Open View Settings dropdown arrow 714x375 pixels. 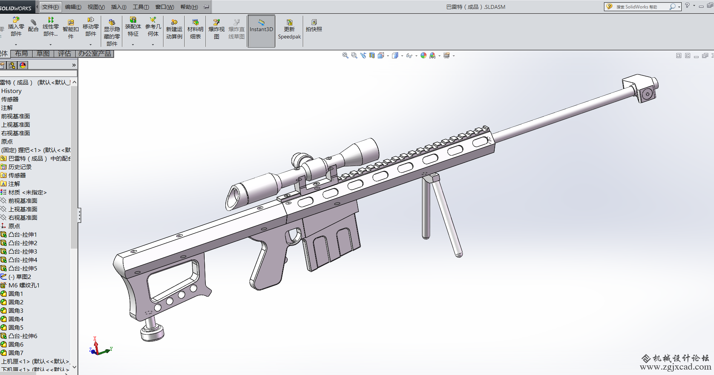454,56
